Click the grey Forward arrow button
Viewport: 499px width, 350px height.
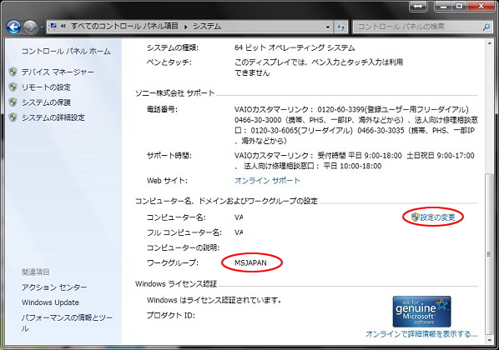30,27
